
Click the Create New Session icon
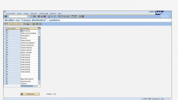click(73, 16)
